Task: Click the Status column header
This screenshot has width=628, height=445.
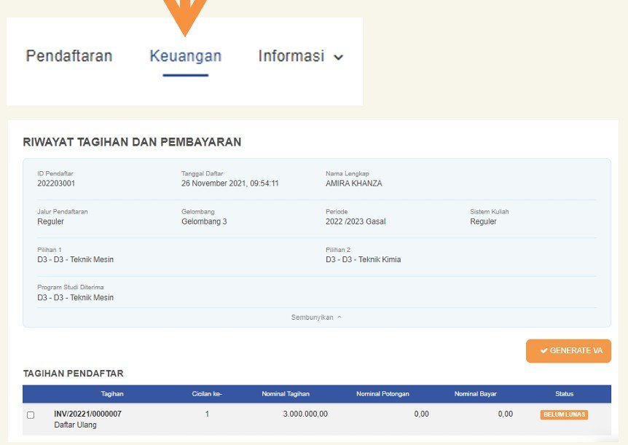Action: click(x=564, y=394)
